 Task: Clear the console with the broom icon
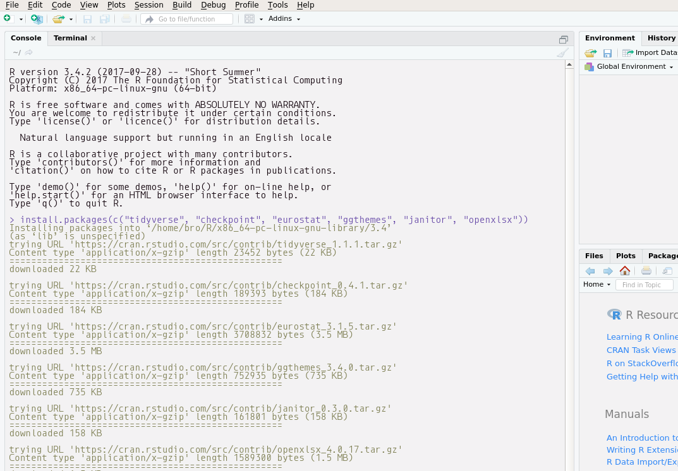(562, 53)
